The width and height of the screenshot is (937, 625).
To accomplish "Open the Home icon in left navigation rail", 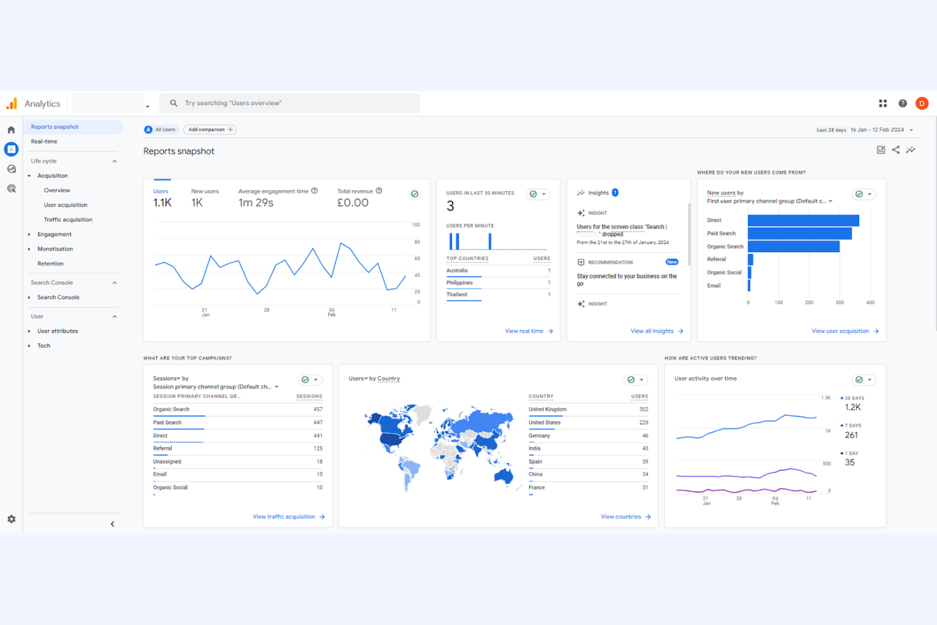I will tap(11, 129).
